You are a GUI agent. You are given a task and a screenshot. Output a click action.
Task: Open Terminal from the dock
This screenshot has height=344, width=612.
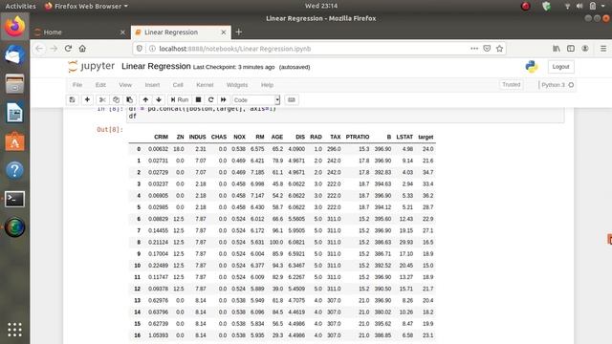point(14,199)
